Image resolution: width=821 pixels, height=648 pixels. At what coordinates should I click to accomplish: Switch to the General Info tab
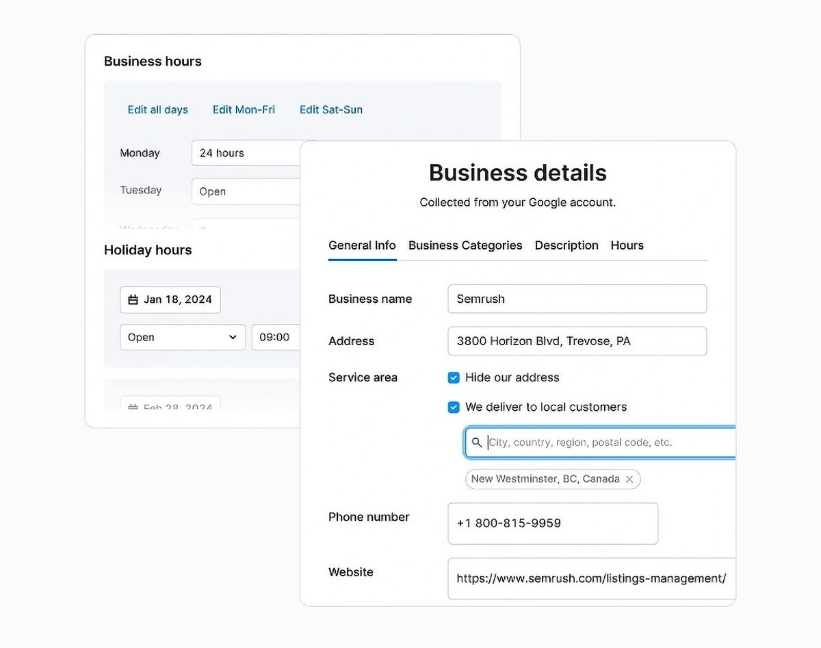pyautogui.click(x=362, y=245)
